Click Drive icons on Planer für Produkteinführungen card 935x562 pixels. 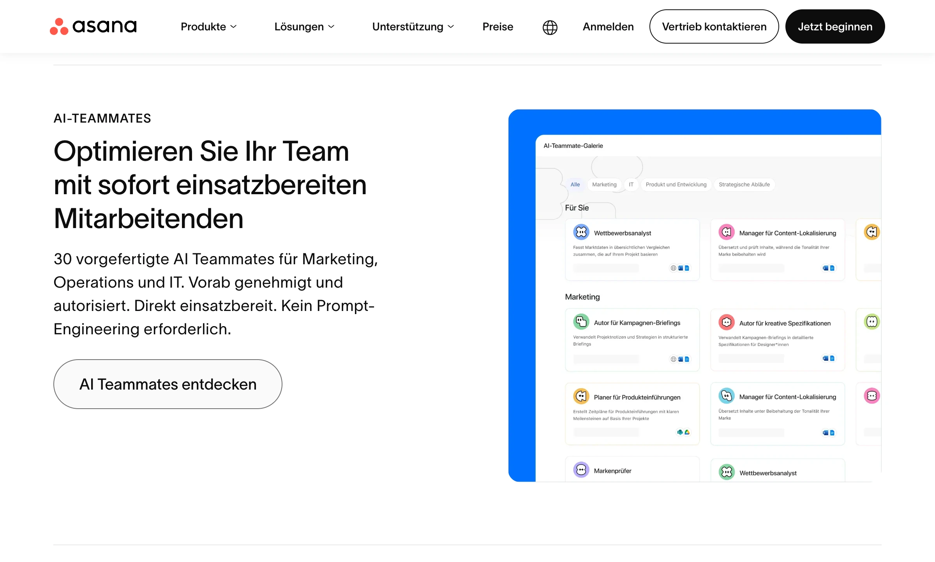click(x=683, y=432)
